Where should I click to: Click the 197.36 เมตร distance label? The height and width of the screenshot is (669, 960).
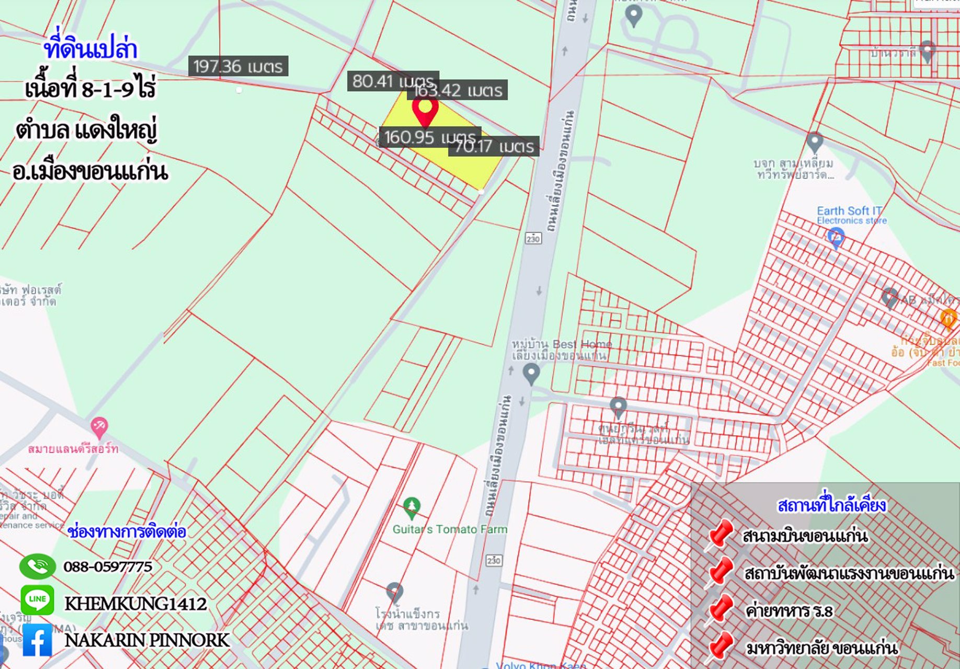tap(238, 66)
